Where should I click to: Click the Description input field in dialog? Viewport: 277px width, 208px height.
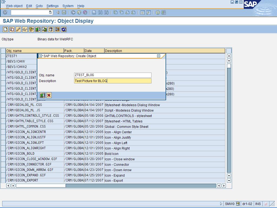[113, 81]
